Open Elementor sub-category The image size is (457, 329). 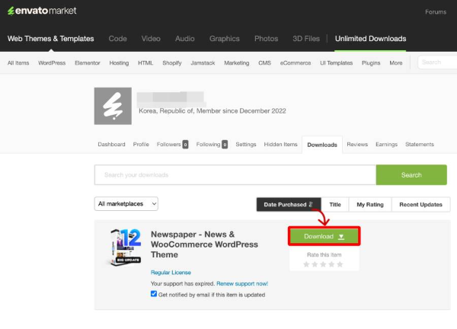[x=88, y=63]
